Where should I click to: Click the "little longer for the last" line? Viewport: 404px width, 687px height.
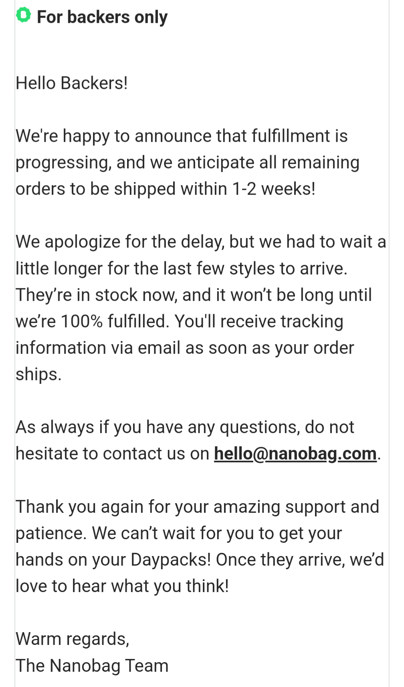[182, 268]
